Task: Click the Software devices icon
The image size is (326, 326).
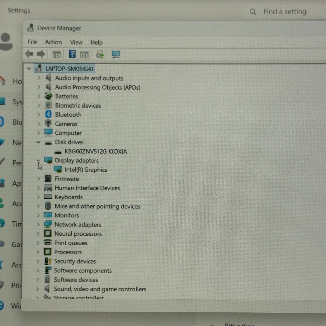Action: (47, 279)
